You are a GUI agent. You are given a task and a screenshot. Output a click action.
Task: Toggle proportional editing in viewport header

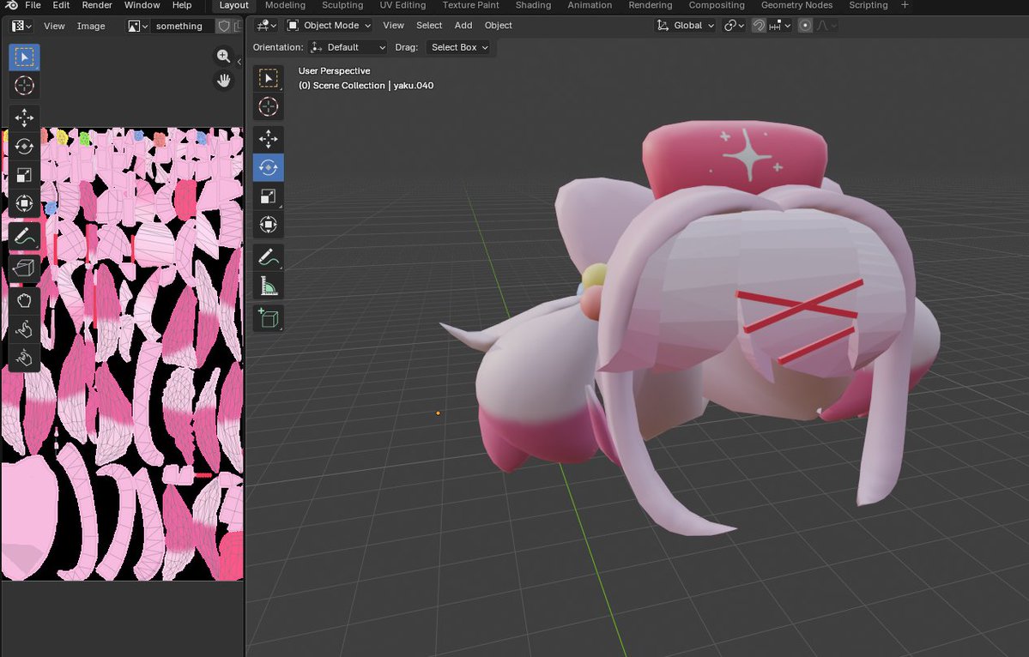(805, 26)
